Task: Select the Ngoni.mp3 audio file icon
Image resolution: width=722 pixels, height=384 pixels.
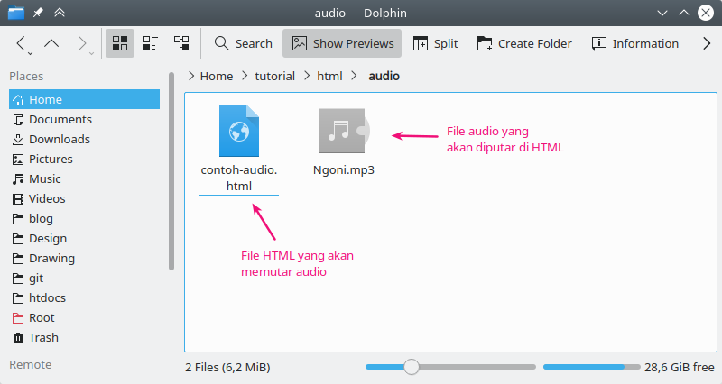Action: (x=344, y=131)
